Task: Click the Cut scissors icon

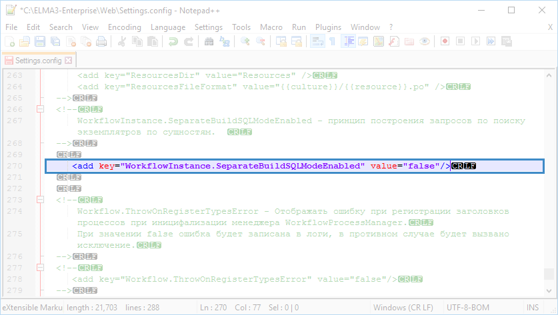Action: (122, 41)
